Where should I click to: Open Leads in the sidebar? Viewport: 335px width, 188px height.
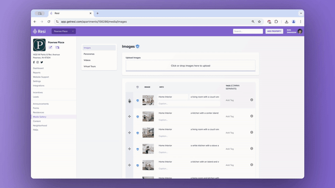click(36, 97)
